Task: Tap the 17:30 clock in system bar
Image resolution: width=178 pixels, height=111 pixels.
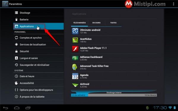Action: coord(160,108)
